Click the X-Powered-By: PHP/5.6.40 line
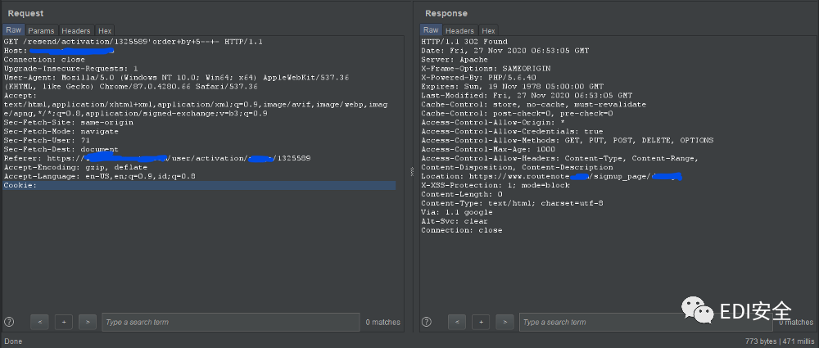The image size is (819, 348). (x=479, y=77)
